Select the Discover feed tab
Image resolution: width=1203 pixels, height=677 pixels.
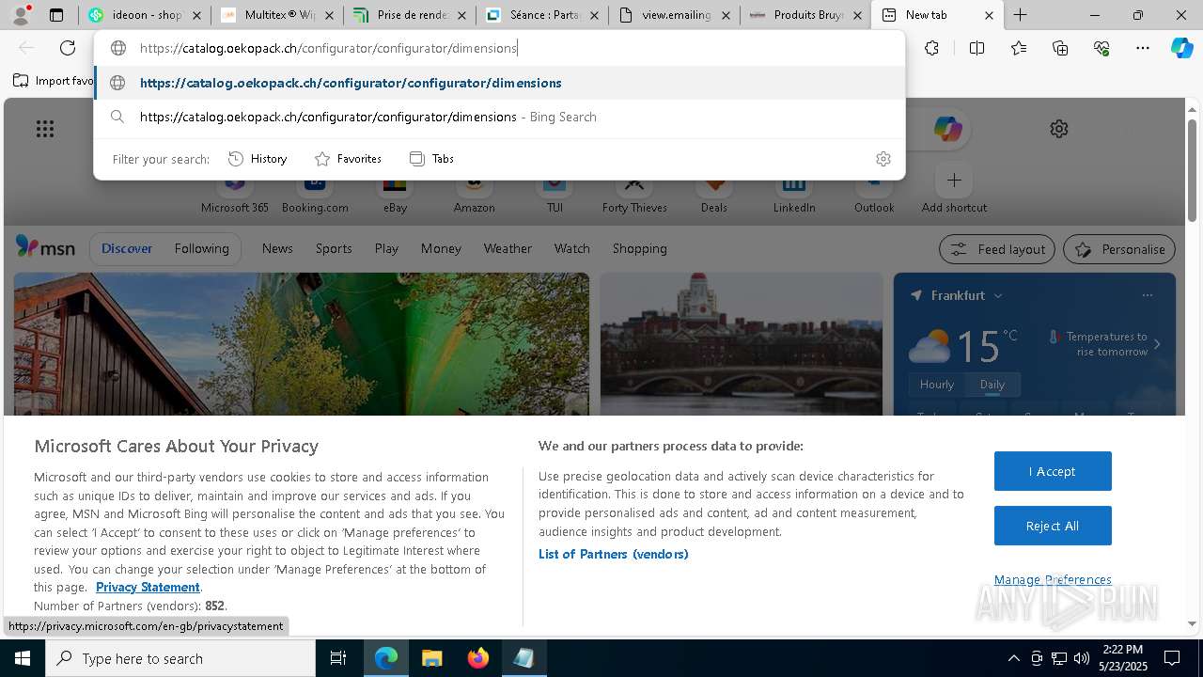click(x=127, y=248)
